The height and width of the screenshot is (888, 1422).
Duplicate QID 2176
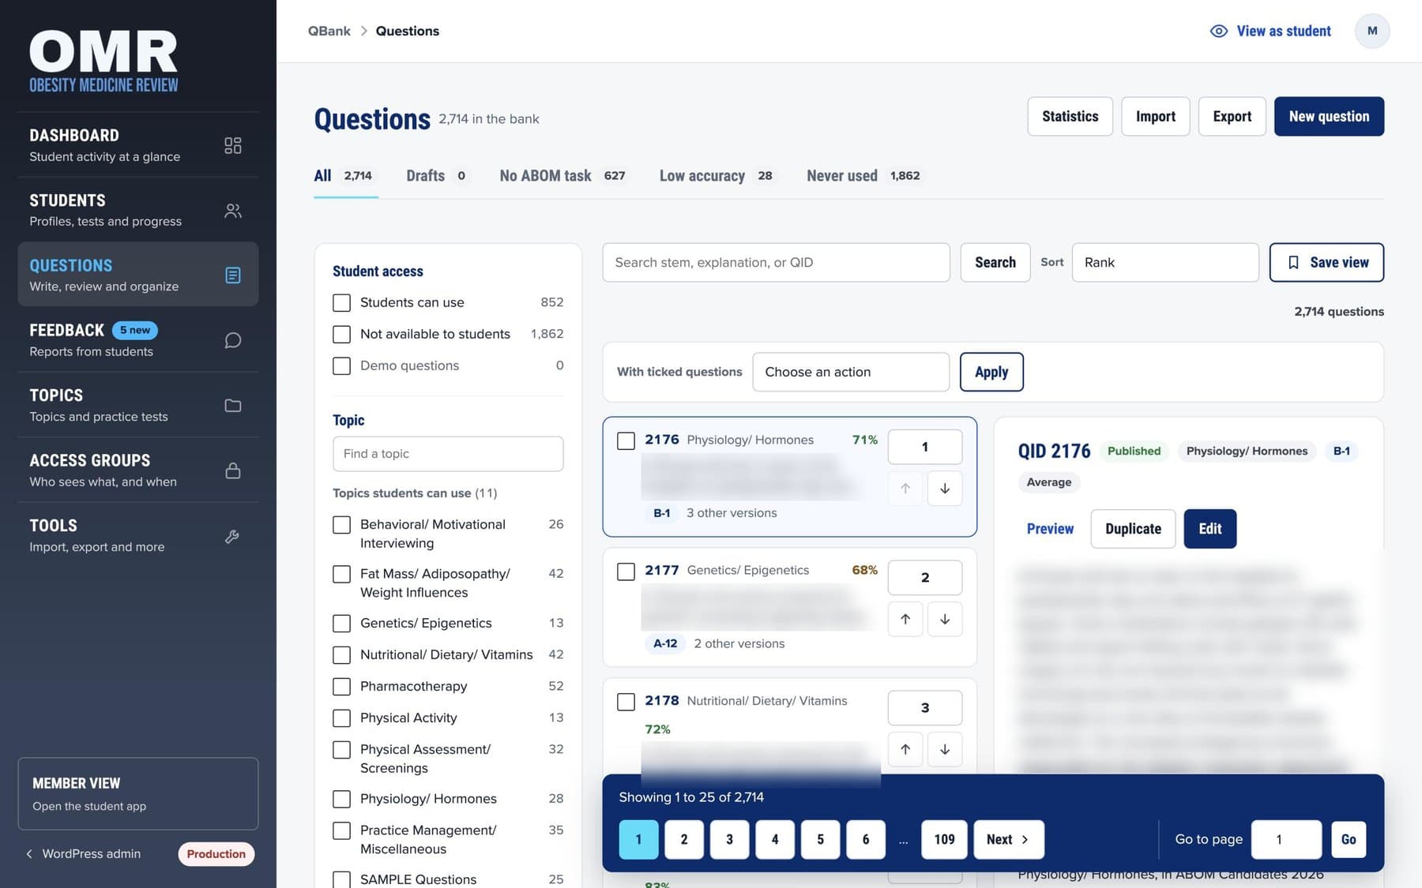[1133, 529]
